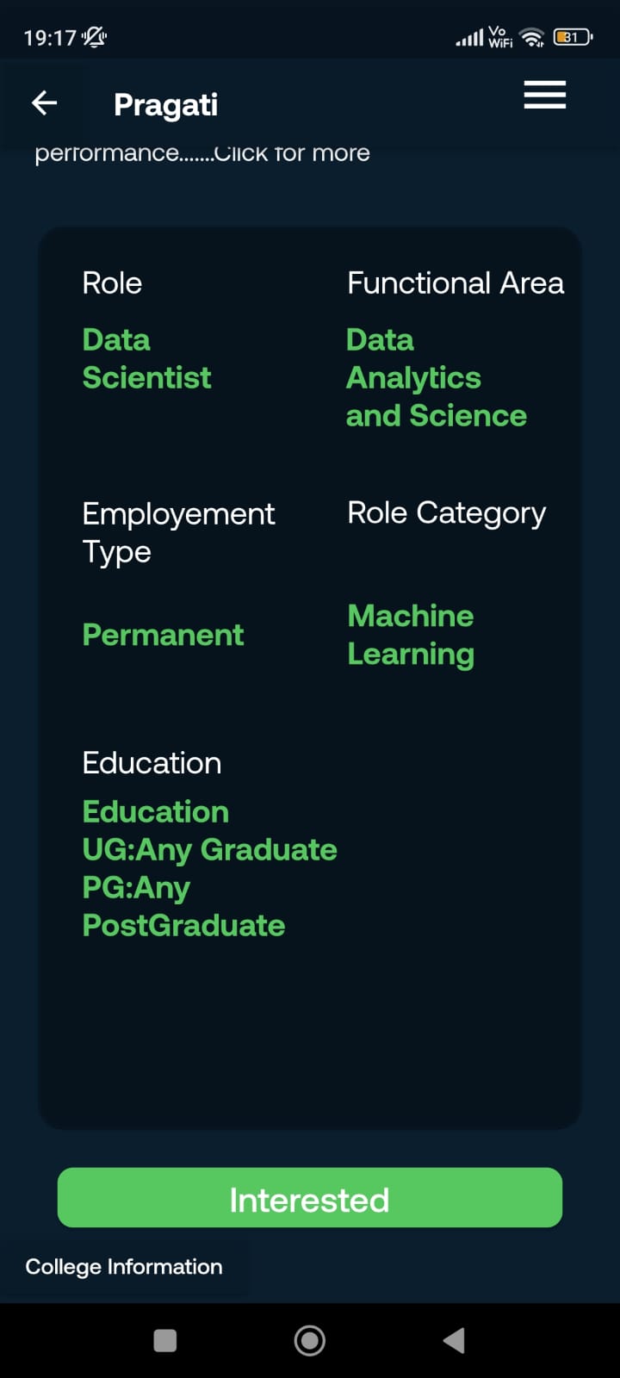Viewport: 620px width, 1378px height.
Task: Tap the Data Analytics and Science functional area
Action: click(437, 377)
